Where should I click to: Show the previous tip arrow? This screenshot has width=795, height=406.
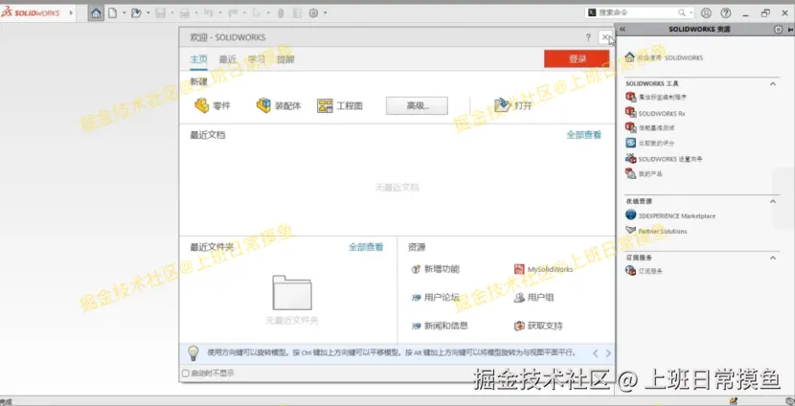596,353
